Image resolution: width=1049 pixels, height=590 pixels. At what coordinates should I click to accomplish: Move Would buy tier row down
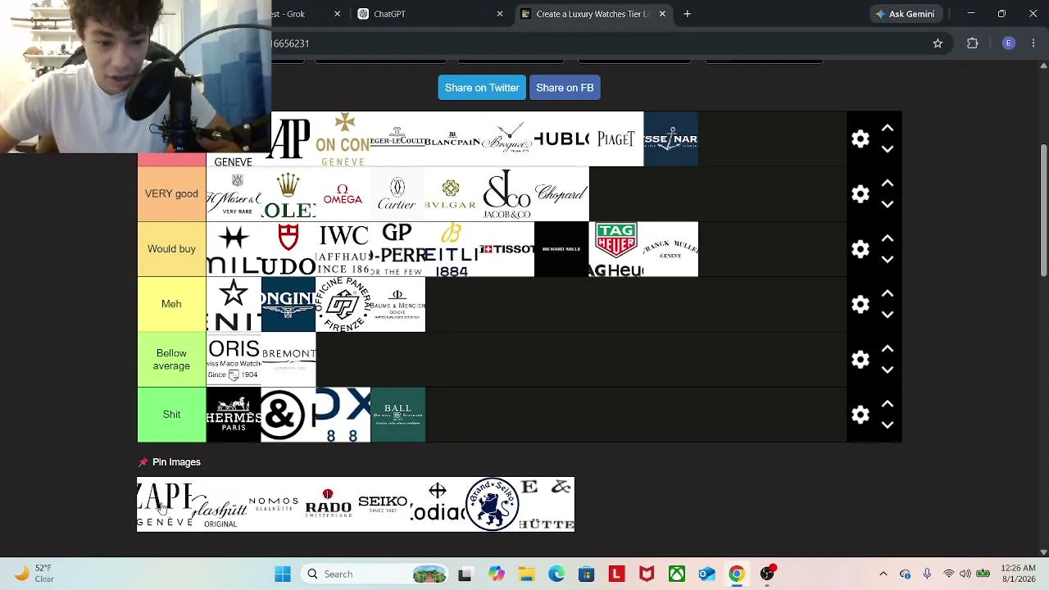tap(888, 259)
